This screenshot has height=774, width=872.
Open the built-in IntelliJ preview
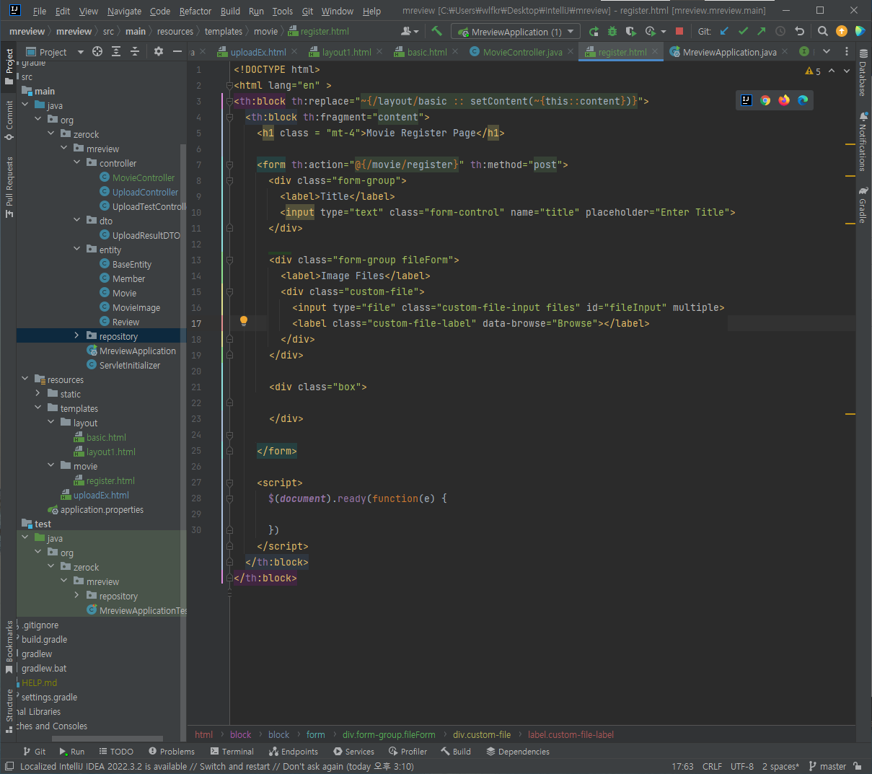click(x=747, y=100)
